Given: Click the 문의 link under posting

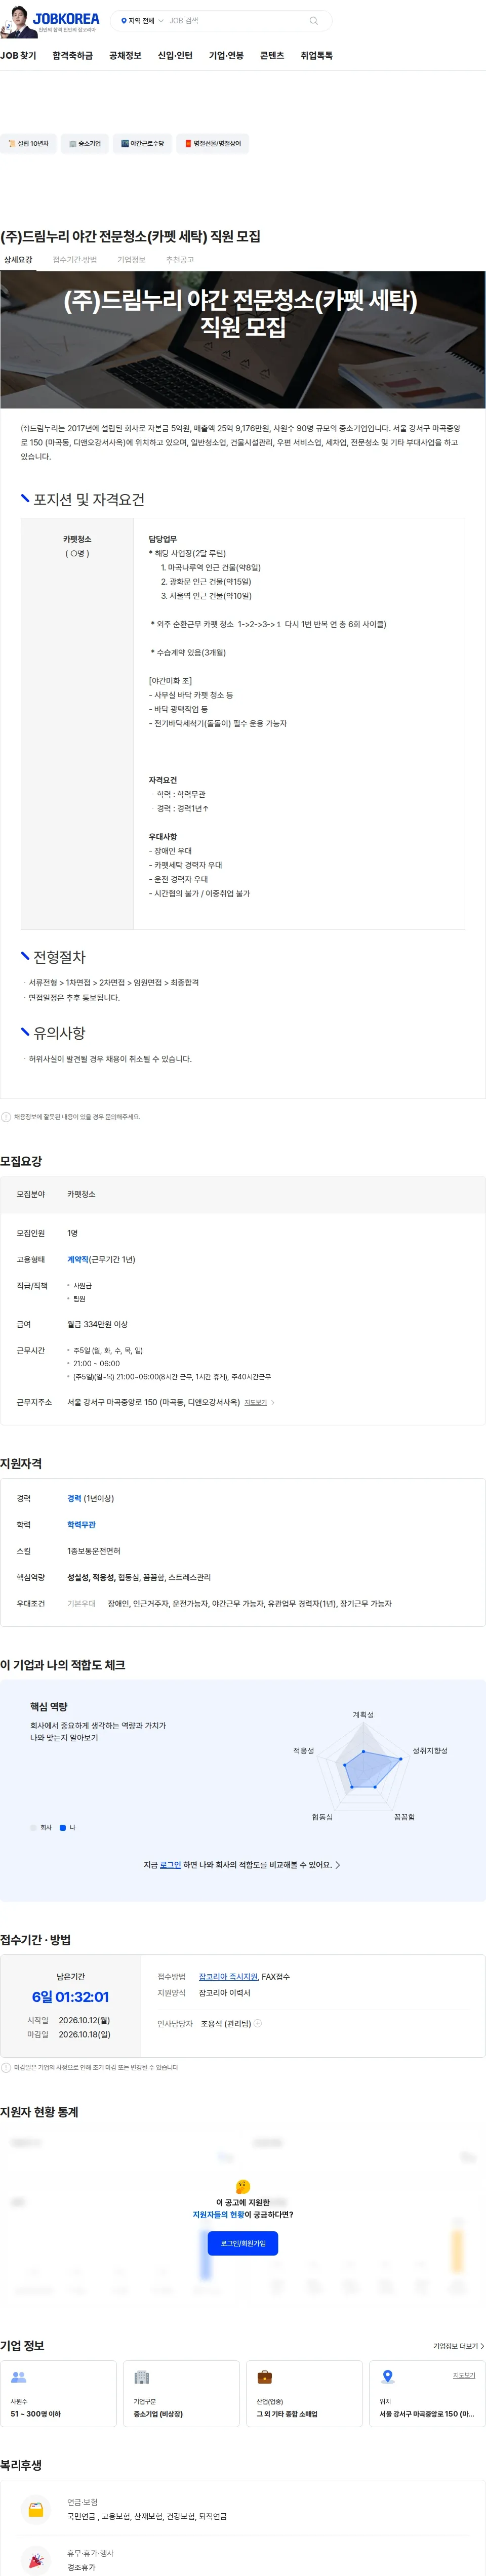Looking at the screenshot, I should [110, 1117].
